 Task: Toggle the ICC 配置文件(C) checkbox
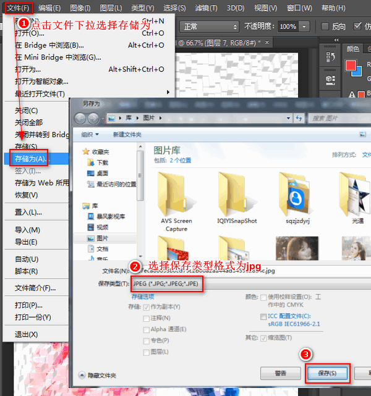pyautogui.click(x=263, y=316)
